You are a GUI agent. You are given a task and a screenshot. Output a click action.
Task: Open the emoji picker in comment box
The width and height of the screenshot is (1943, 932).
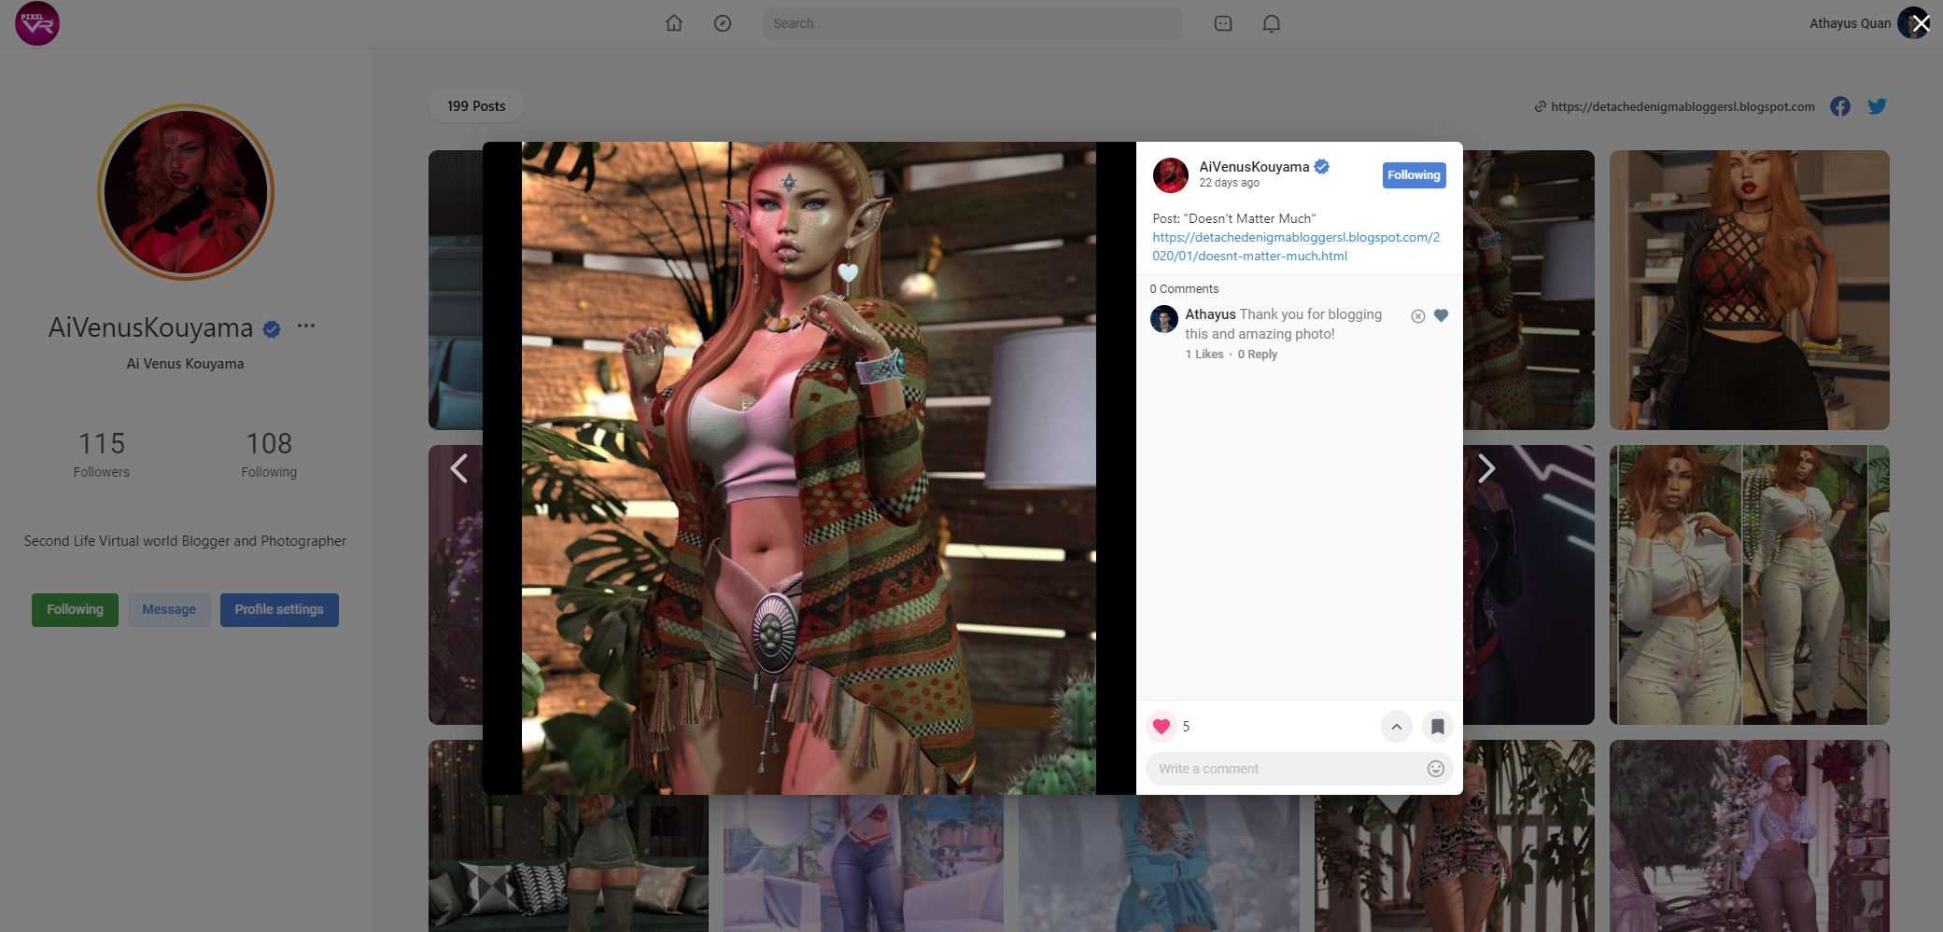pyautogui.click(x=1436, y=769)
